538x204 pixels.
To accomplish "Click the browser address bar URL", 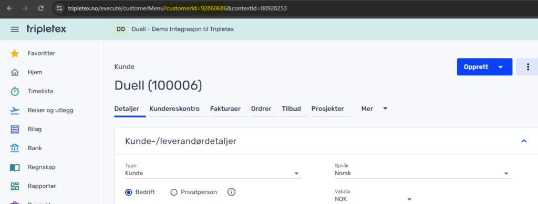I will [x=178, y=8].
